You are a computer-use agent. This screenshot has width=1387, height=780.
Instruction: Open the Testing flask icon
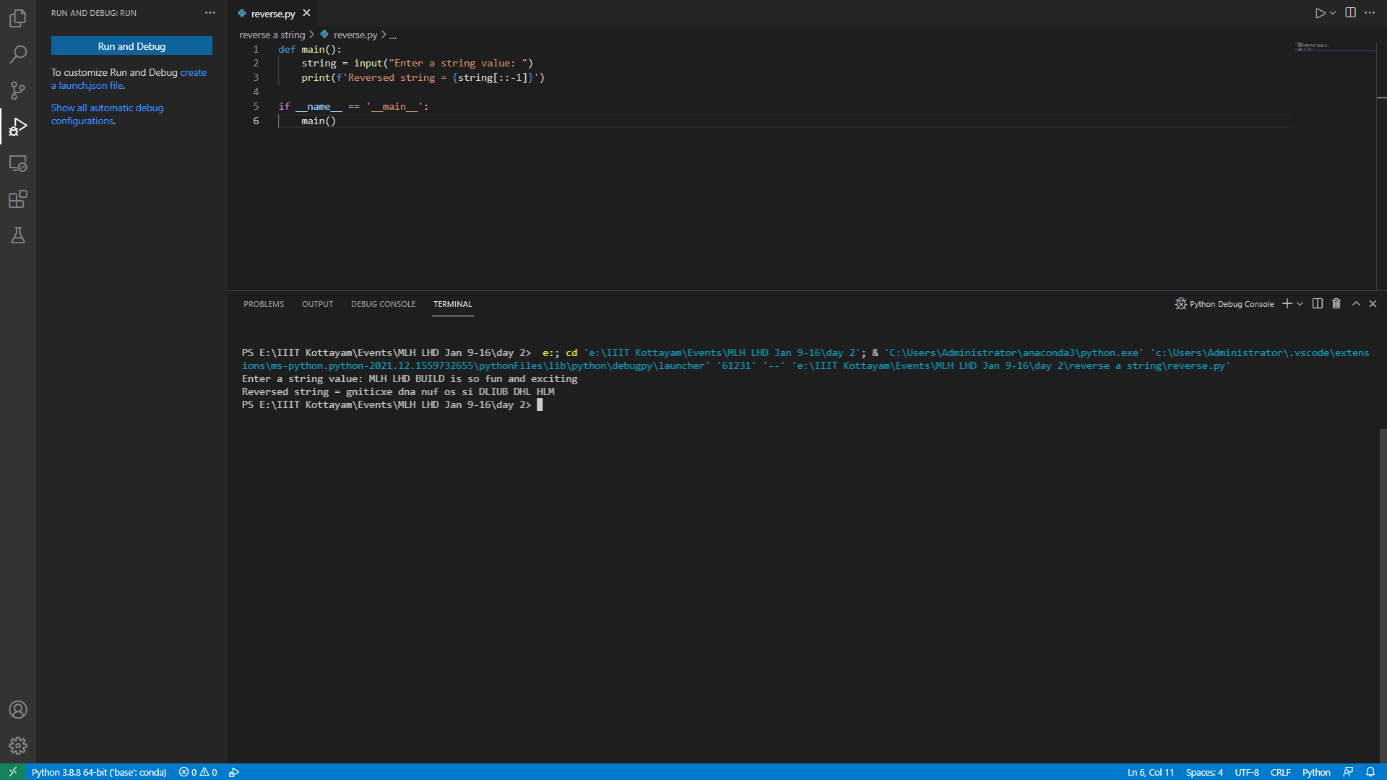pos(18,235)
